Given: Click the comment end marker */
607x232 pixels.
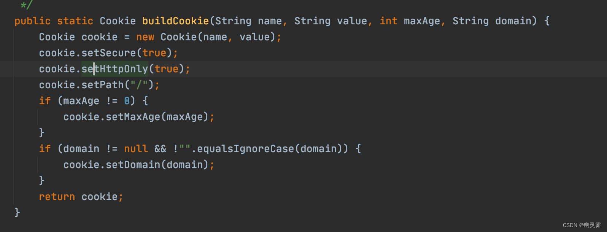Looking at the screenshot, I should tap(27, 5).
